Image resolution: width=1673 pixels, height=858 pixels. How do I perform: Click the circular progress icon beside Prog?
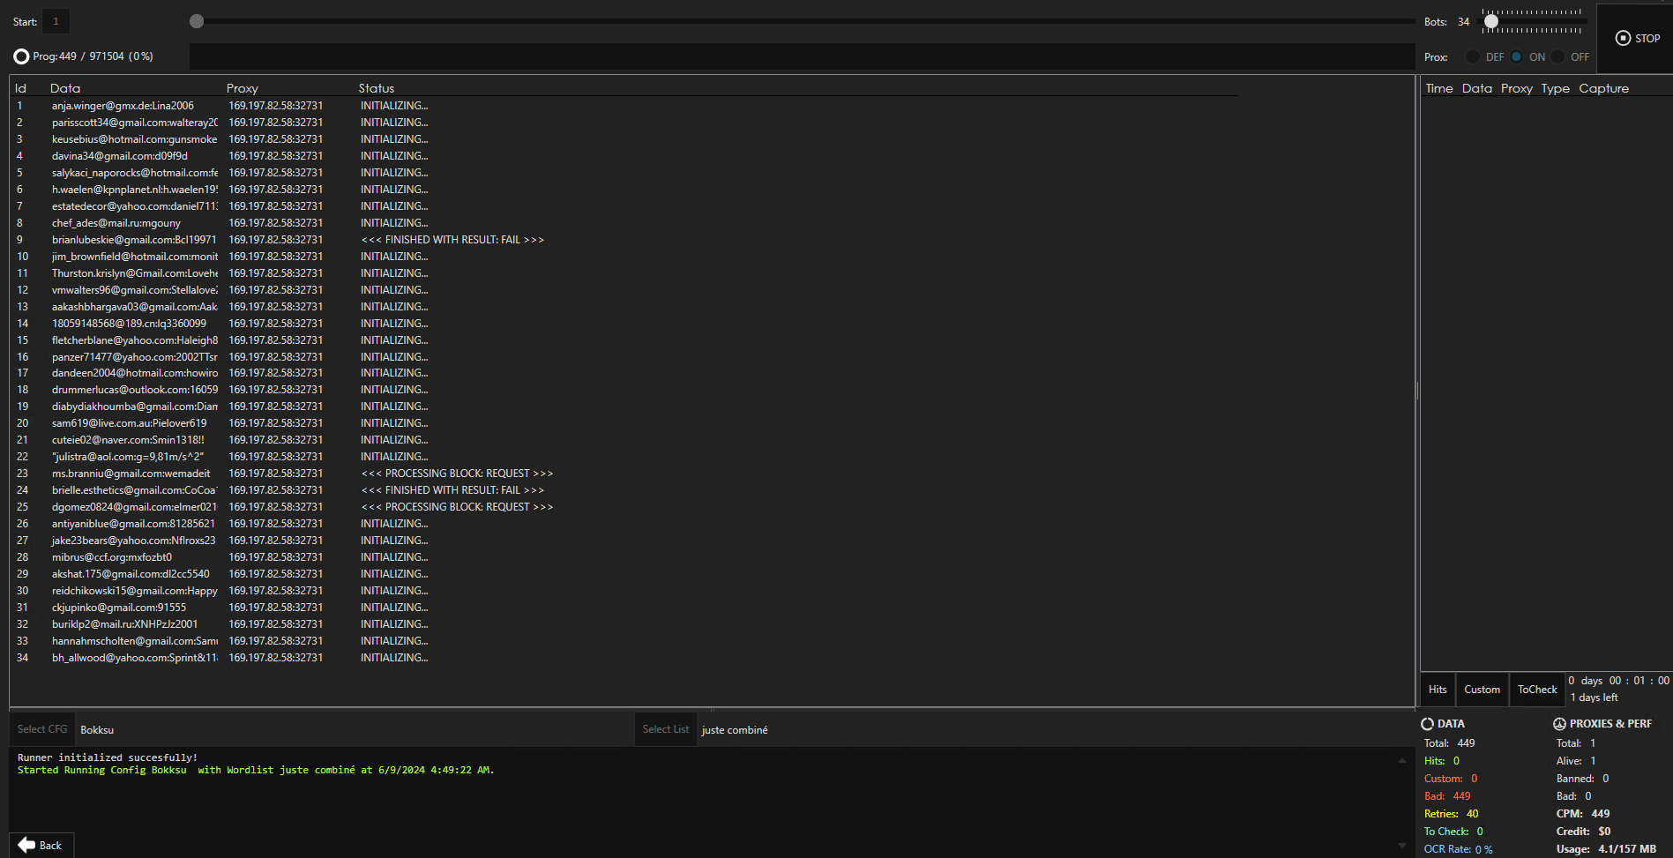click(21, 56)
